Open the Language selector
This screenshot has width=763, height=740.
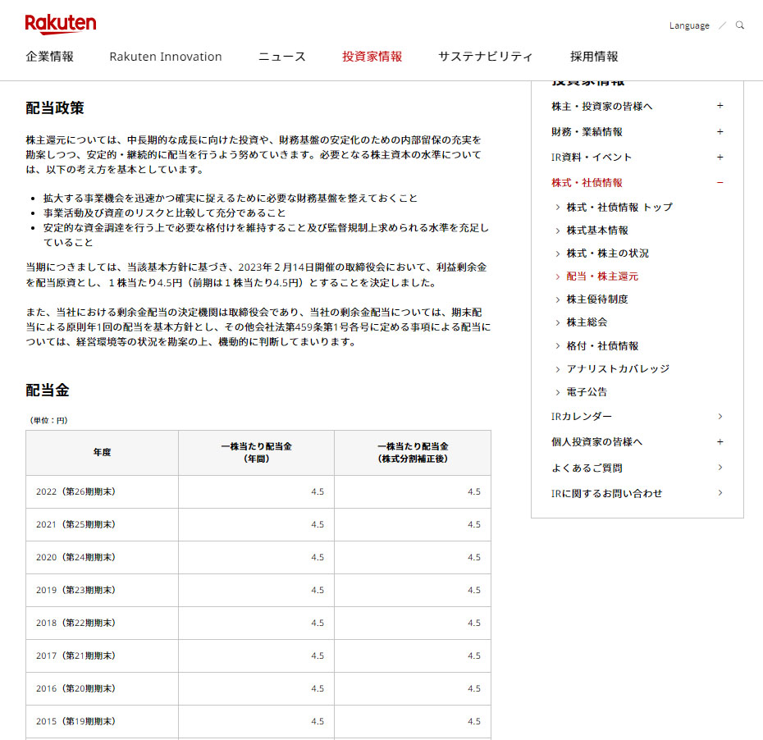[689, 25]
